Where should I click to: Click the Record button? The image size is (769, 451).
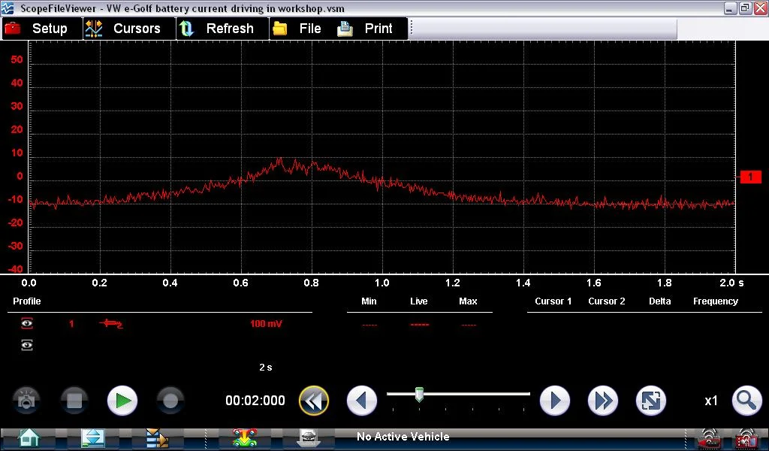170,401
